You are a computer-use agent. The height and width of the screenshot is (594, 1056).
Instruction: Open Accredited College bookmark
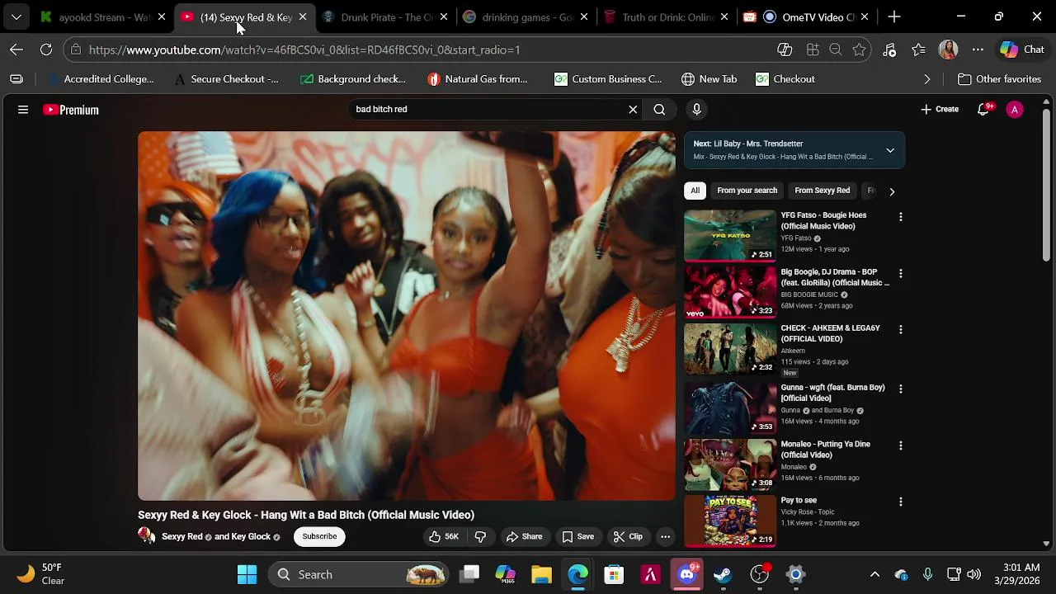(102, 79)
